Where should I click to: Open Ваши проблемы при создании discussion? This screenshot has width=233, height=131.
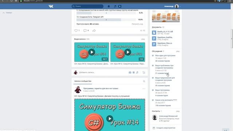pos(164,67)
